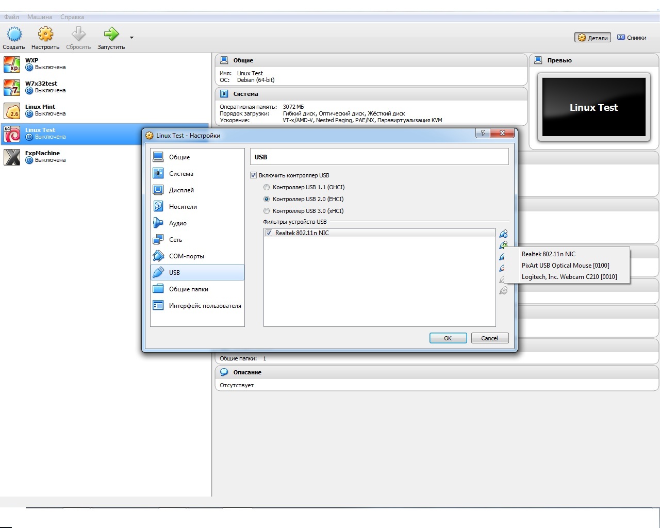Select the USB settings category in the sidebar
Viewport: 660px width, 528px height.
[x=197, y=273]
